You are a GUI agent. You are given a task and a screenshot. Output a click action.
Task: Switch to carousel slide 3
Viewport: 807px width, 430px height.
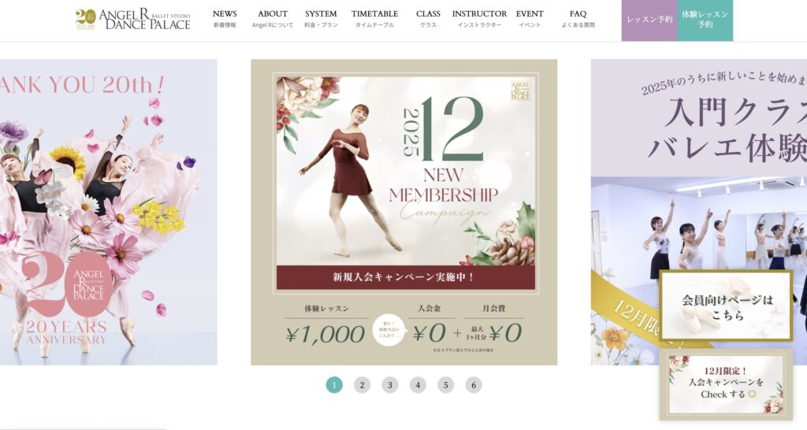(390, 385)
